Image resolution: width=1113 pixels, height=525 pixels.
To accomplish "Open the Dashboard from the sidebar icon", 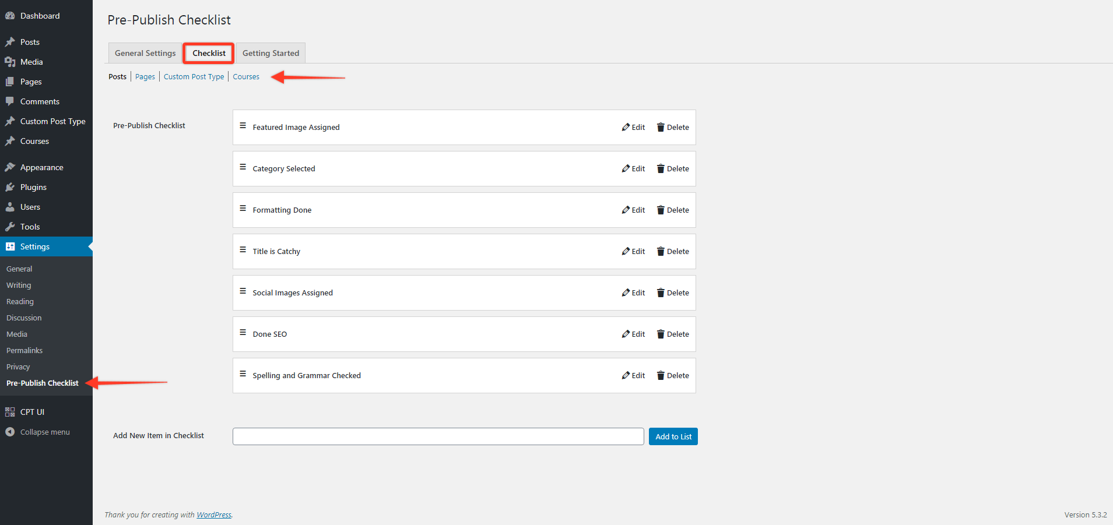I will 10,15.
